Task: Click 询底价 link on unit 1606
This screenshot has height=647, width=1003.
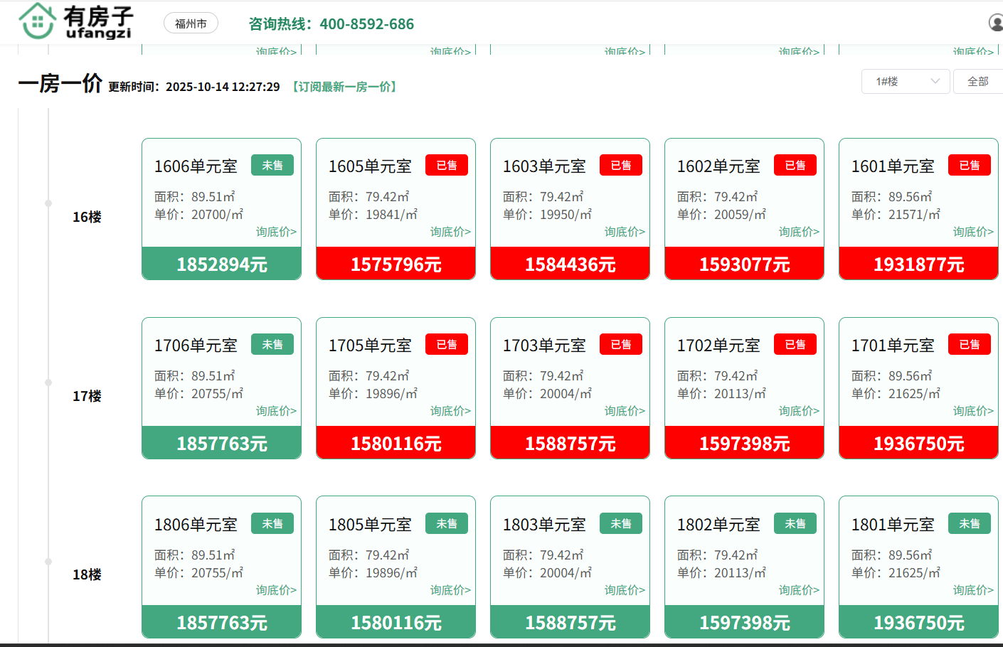Action: (x=276, y=232)
